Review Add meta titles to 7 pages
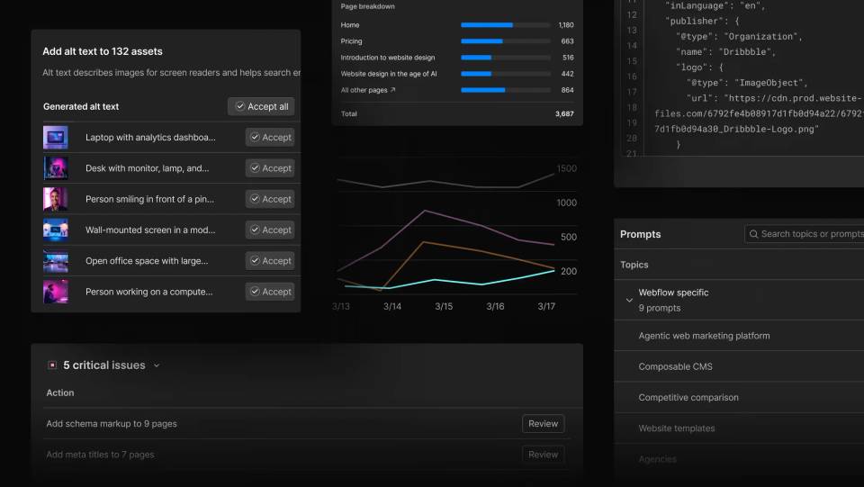The image size is (864, 487). pos(544,455)
